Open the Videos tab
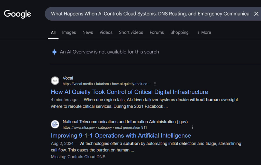The width and height of the screenshot is (261, 165). pos(106,32)
